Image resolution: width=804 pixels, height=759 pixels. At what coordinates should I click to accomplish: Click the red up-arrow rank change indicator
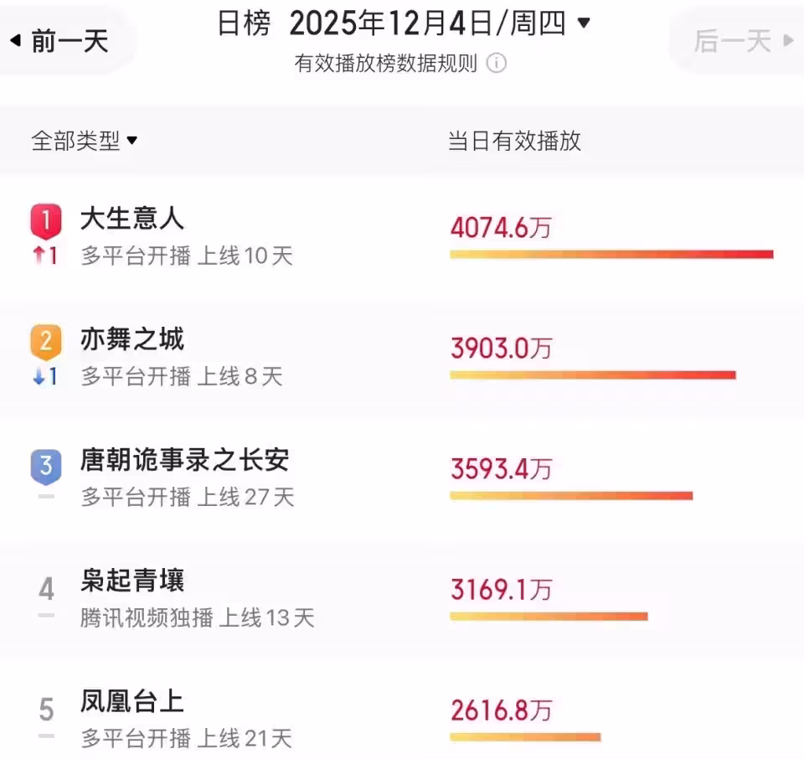click(x=46, y=256)
